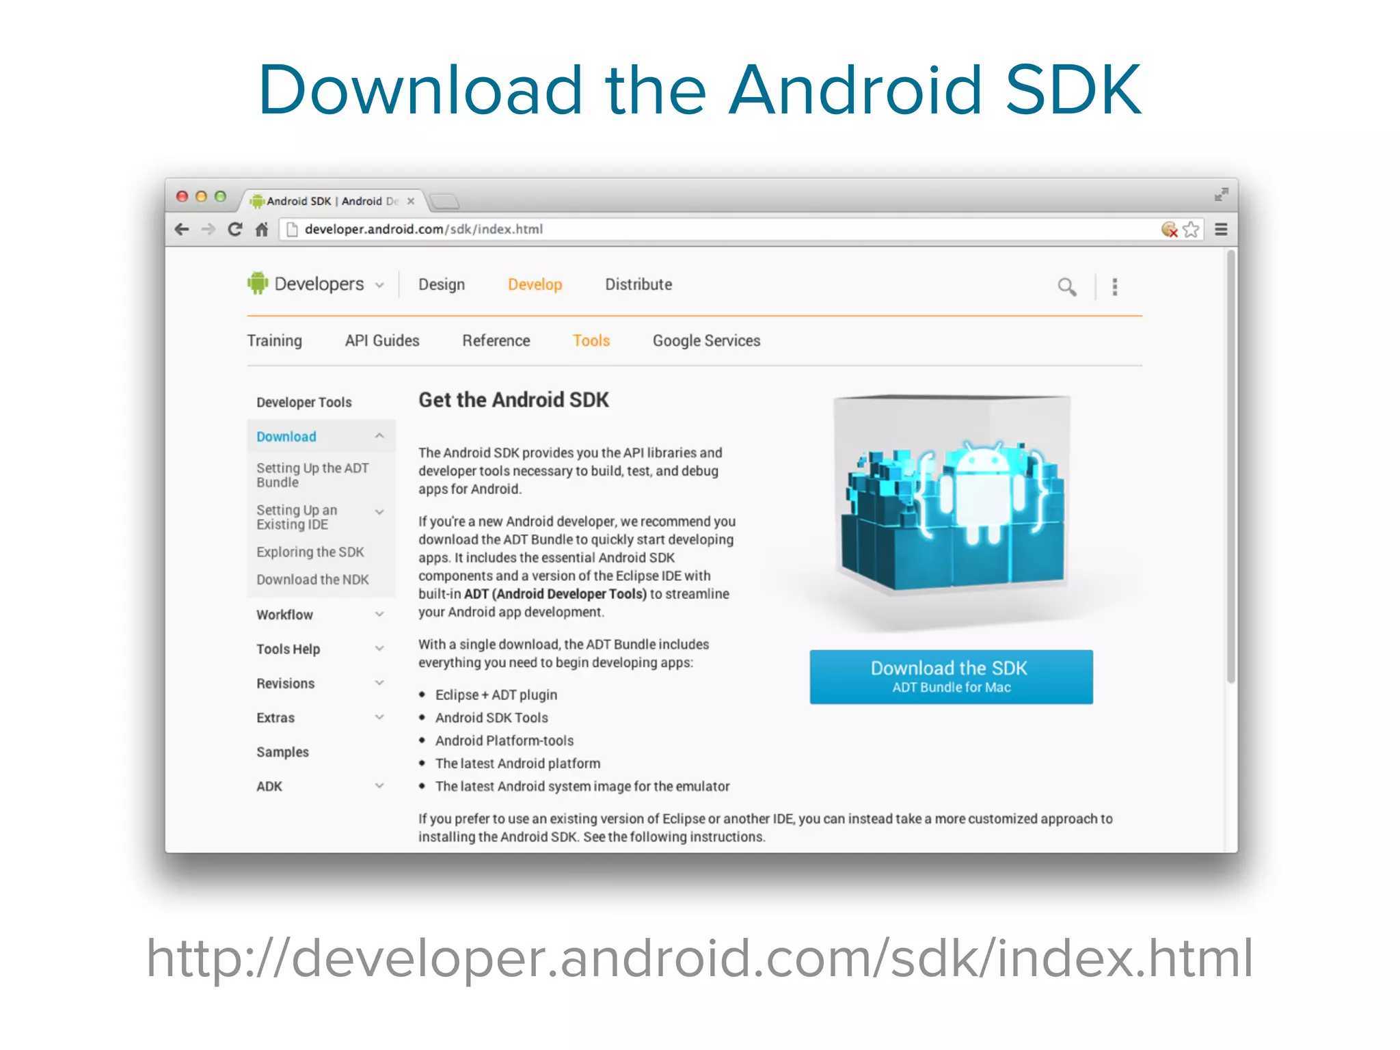Image resolution: width=1400 pixels, height=1050 pixels.
Task: Switch to the Training tab
Action: (x=274, y=340)
